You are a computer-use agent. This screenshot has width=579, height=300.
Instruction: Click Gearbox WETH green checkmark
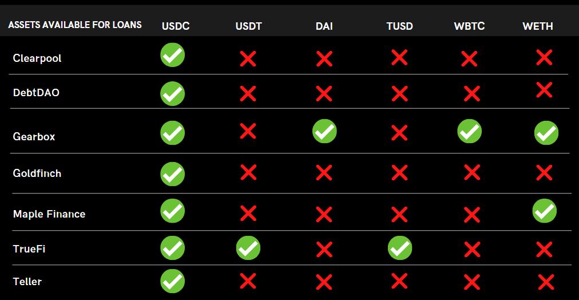pyautogui.click(x=546, y=133)
